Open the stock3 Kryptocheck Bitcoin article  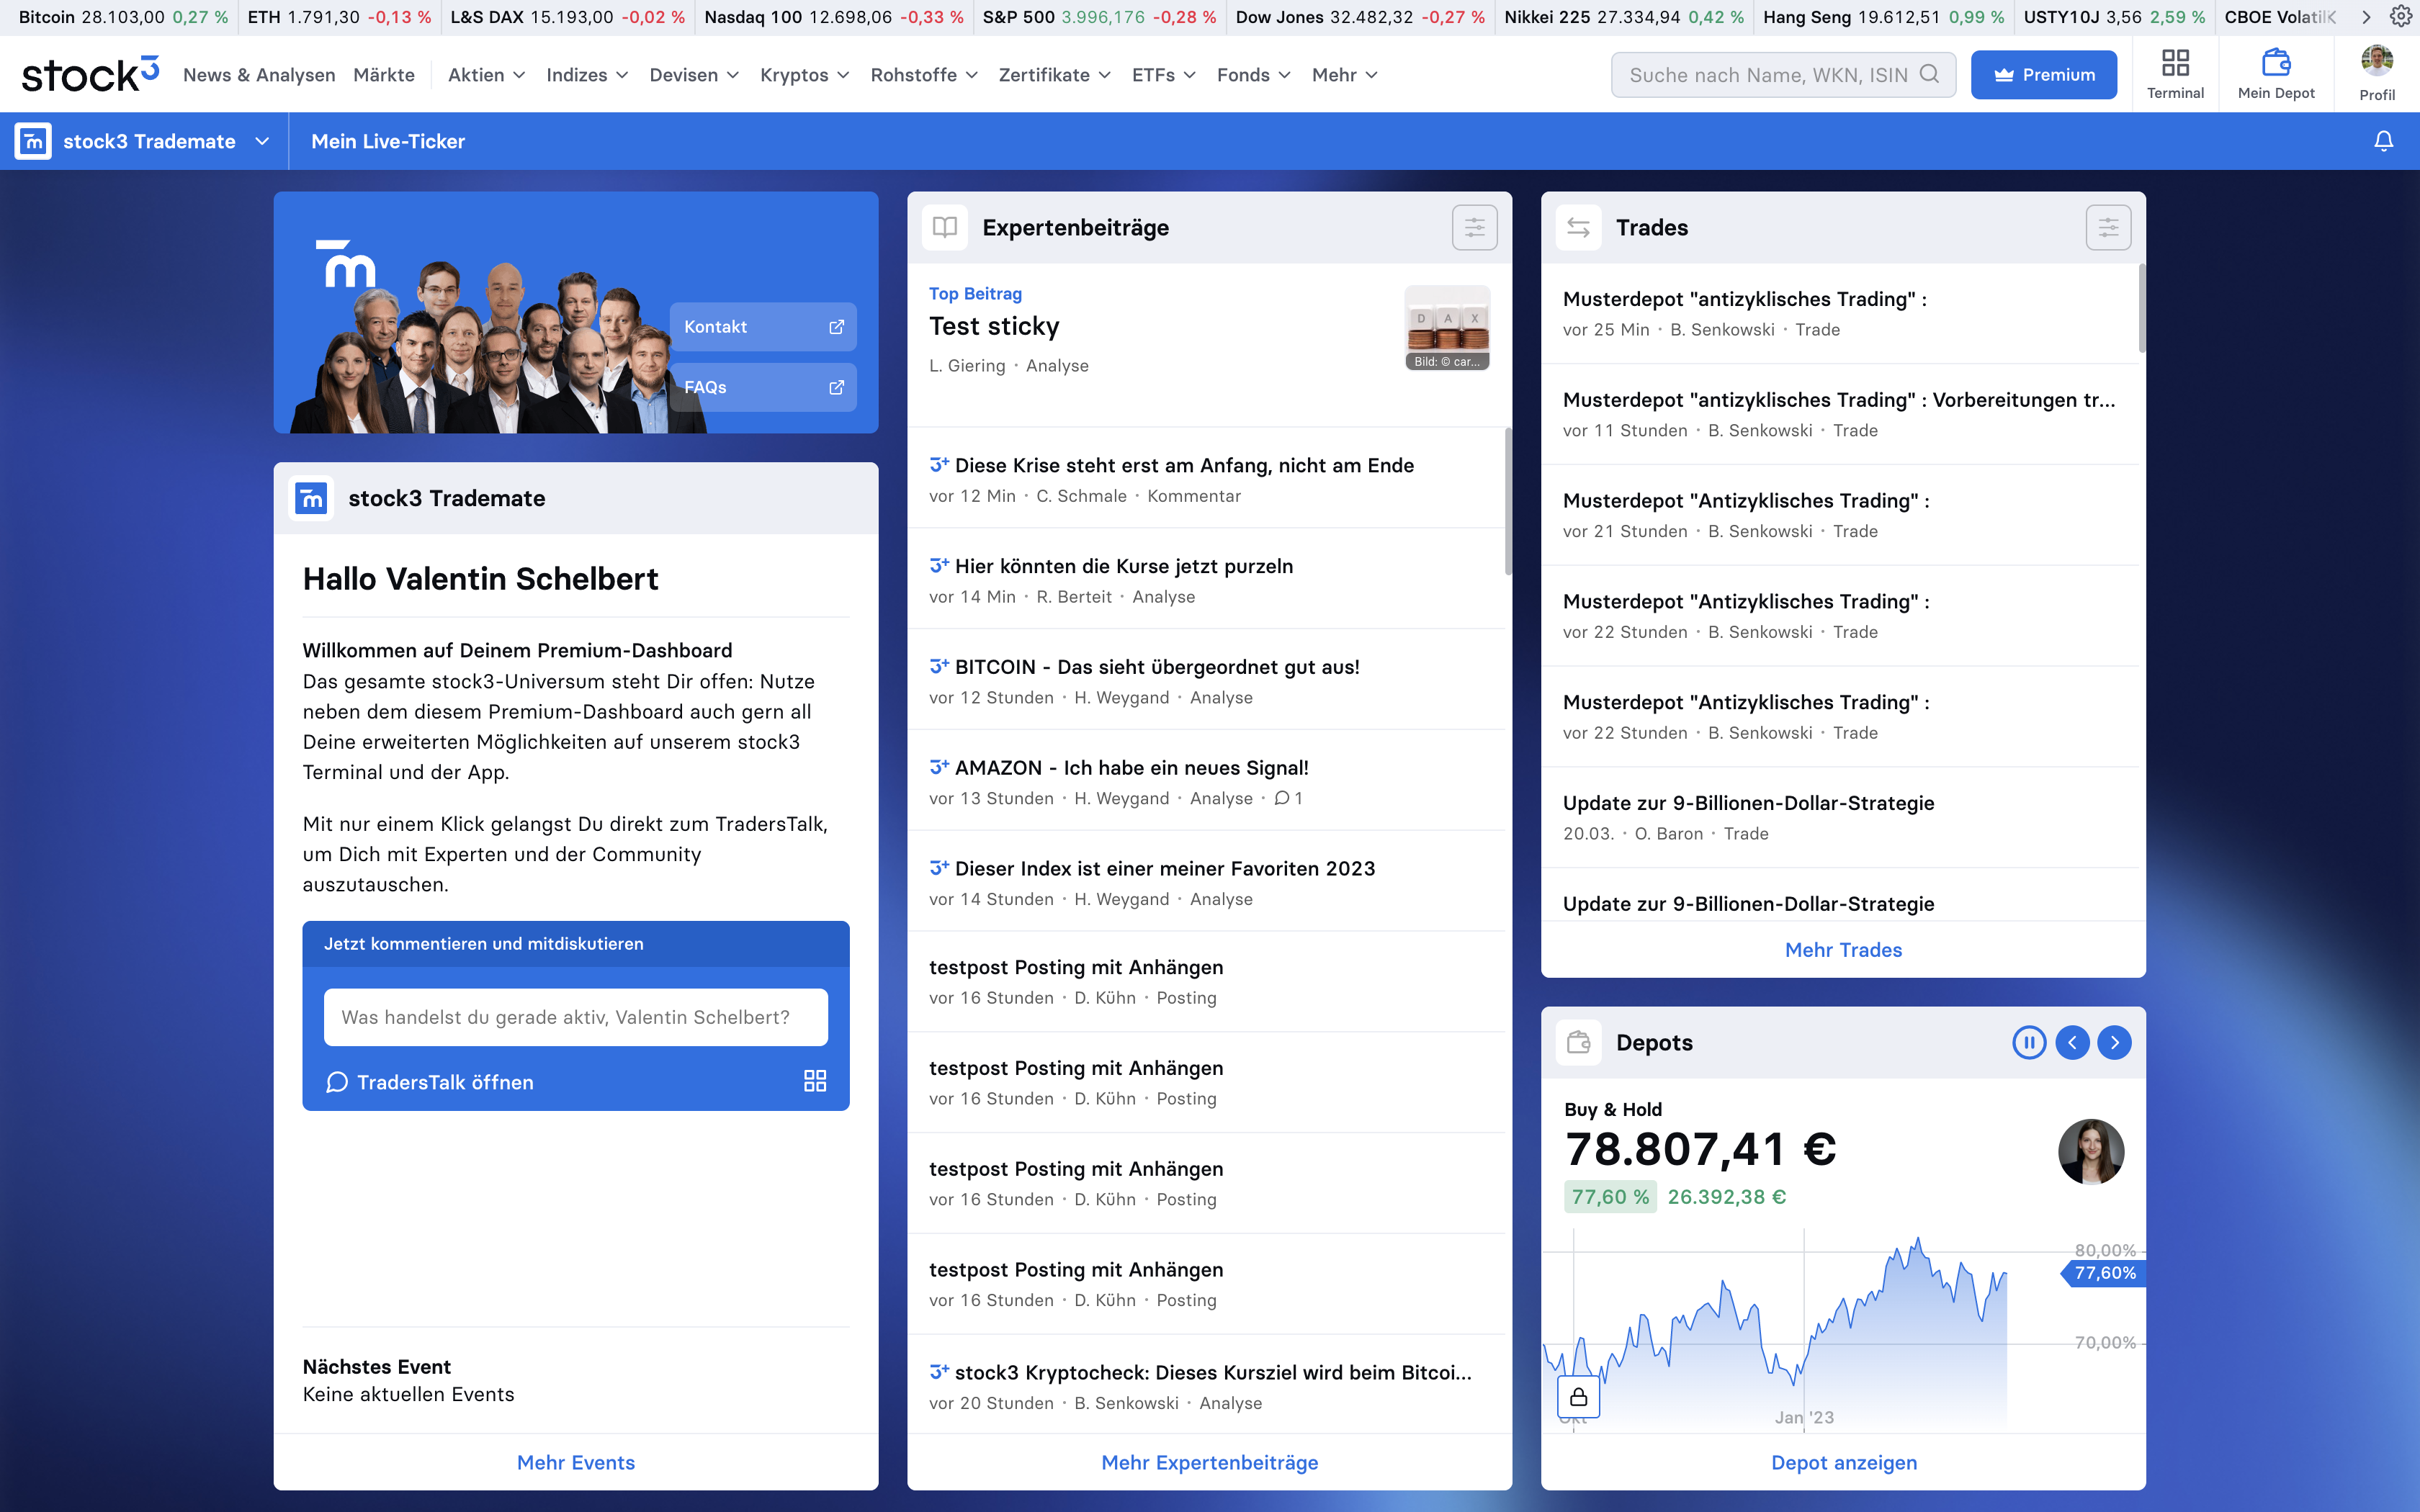pos(1213,1373)
